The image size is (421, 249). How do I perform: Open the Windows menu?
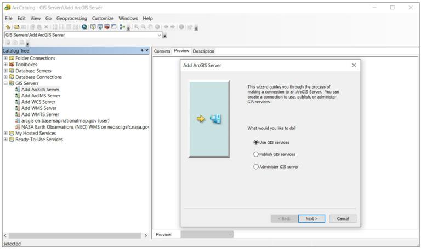[x=128, y=18]
